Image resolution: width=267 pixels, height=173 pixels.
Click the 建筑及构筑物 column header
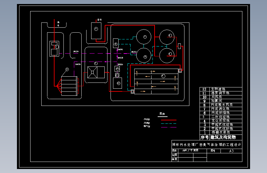point(223,137)
